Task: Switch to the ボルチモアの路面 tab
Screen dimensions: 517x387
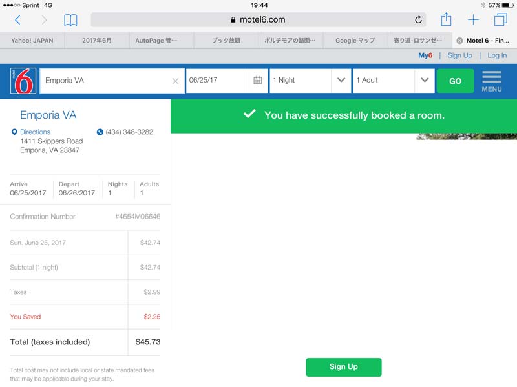Action: coord(290,41)
